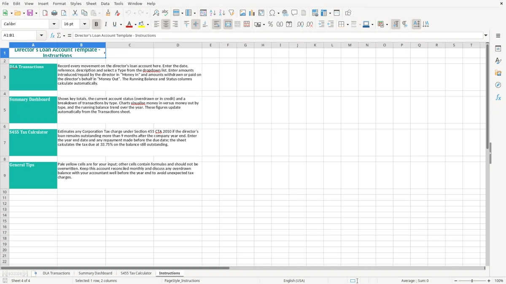Click the zoom slider handle
506x284 pixels.
click(472, 281)
